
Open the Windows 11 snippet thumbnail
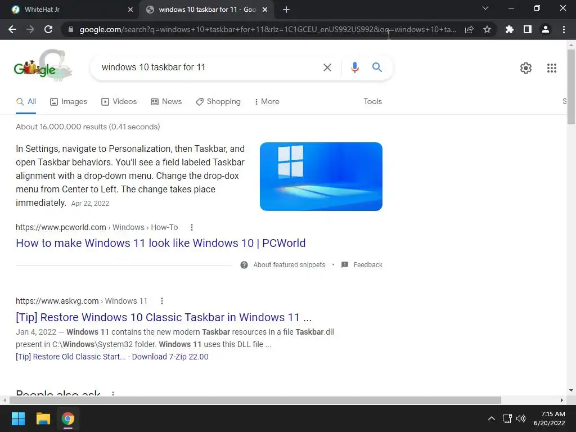point(321,176)
